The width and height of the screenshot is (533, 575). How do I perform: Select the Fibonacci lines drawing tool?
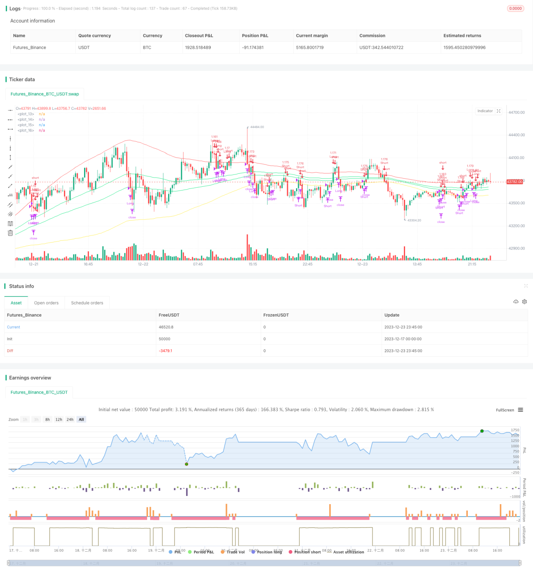10,223
